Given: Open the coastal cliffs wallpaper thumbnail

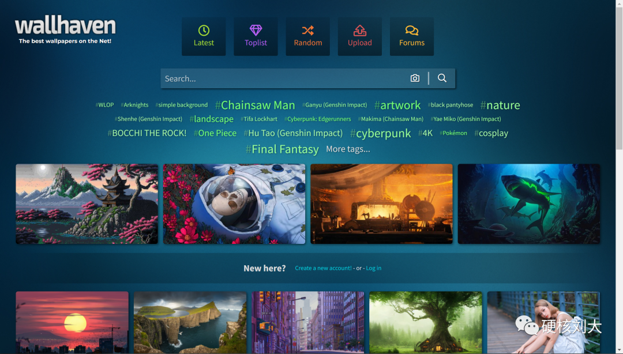Looking at the screenshot, I should 190,323.
